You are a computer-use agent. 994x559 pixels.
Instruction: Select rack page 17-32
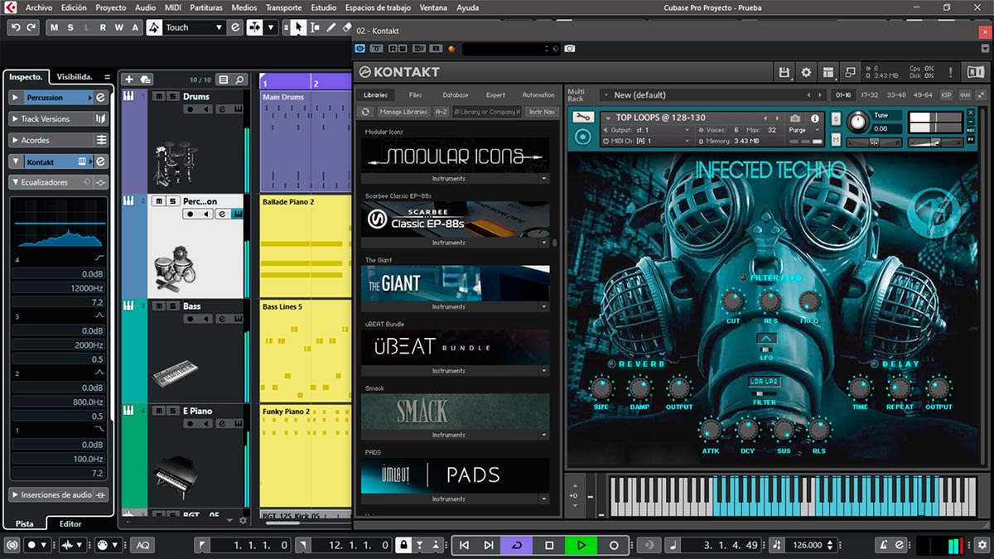870,95
